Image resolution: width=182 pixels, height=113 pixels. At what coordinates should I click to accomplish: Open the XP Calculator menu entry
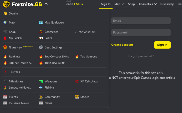[89, 81]
